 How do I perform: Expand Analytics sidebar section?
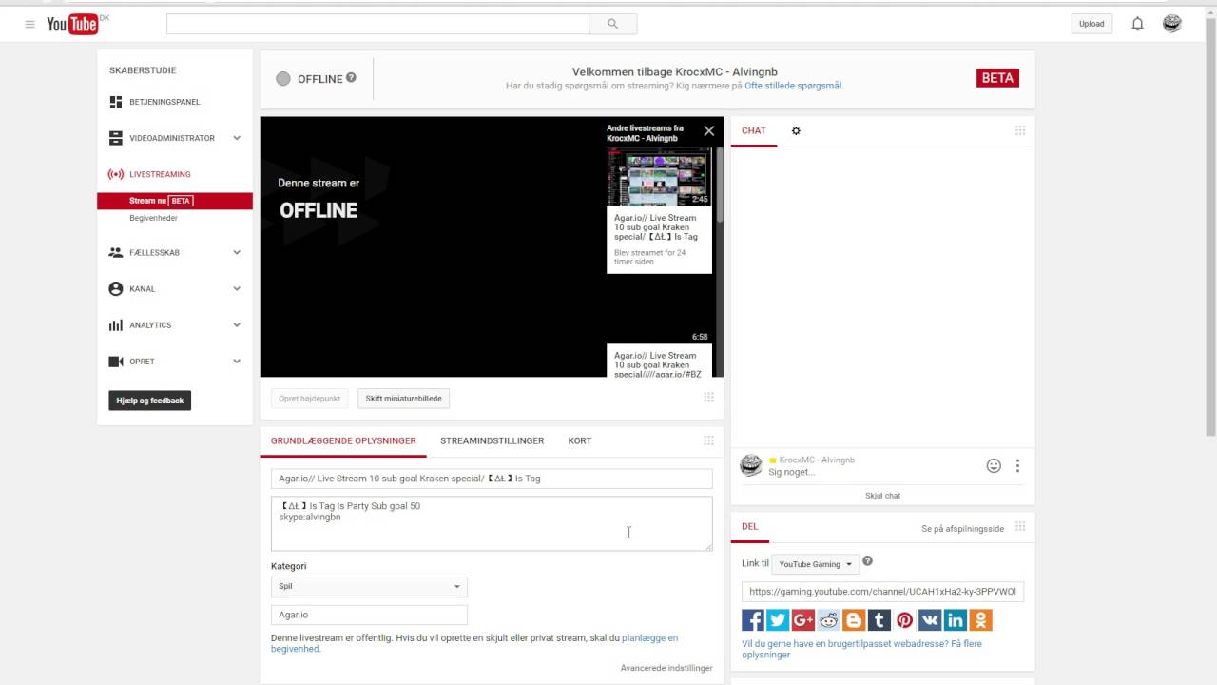coord(237,324)
